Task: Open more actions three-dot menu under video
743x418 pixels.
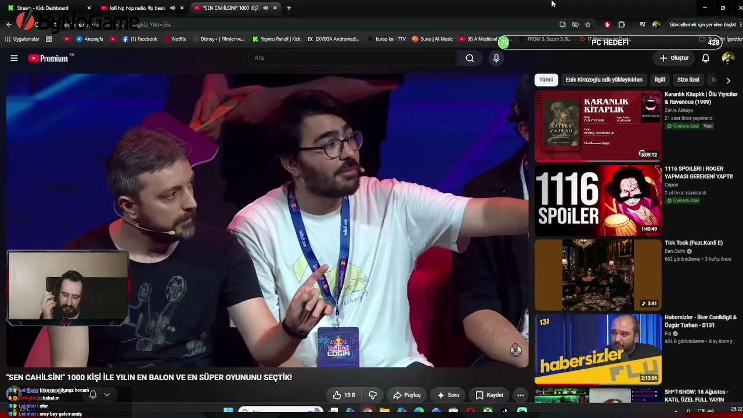Action: [x=521, y=395]
